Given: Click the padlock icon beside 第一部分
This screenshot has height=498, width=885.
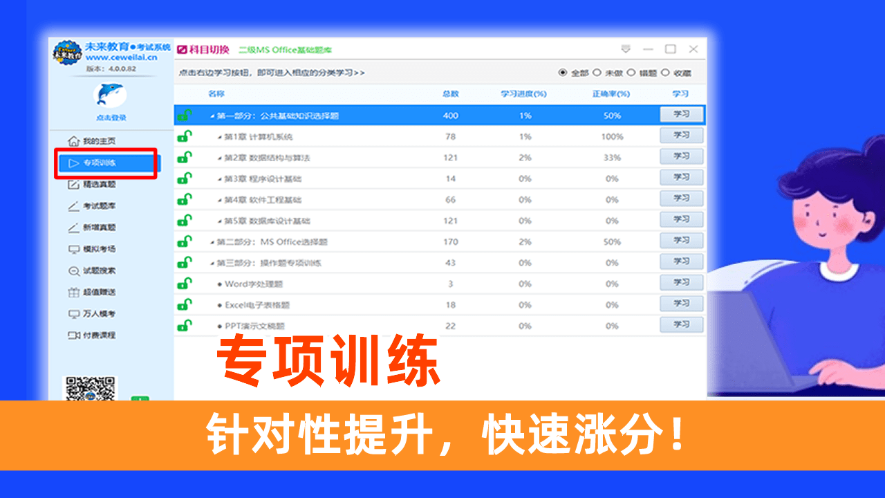Looking at the screenshot, I should pyautogui.click(x=184, y=116).
